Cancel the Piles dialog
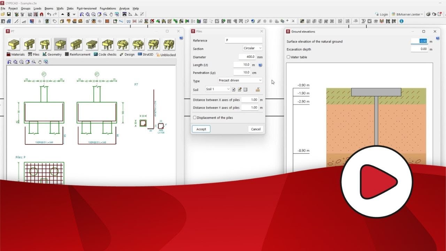 (255, 129)
